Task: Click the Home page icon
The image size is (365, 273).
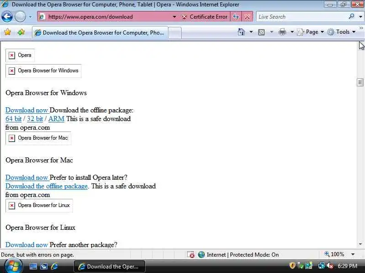Action: [x=241, y=32]
